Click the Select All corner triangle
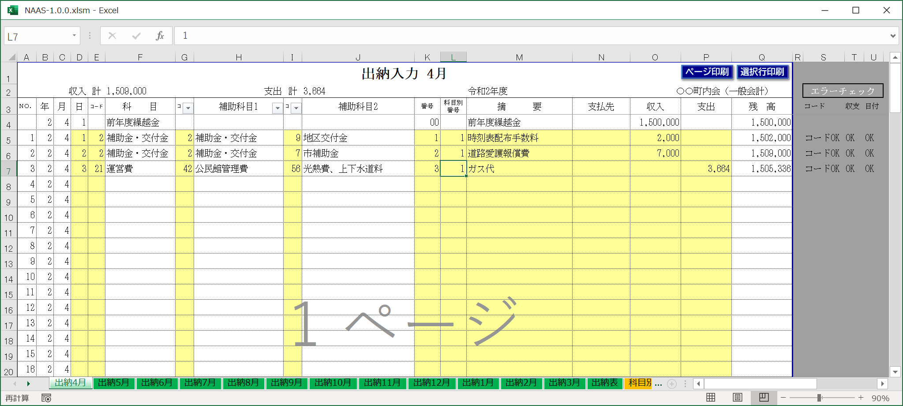Screen dimensions: 903x406 pyautogui.click(x=11, y=57)
